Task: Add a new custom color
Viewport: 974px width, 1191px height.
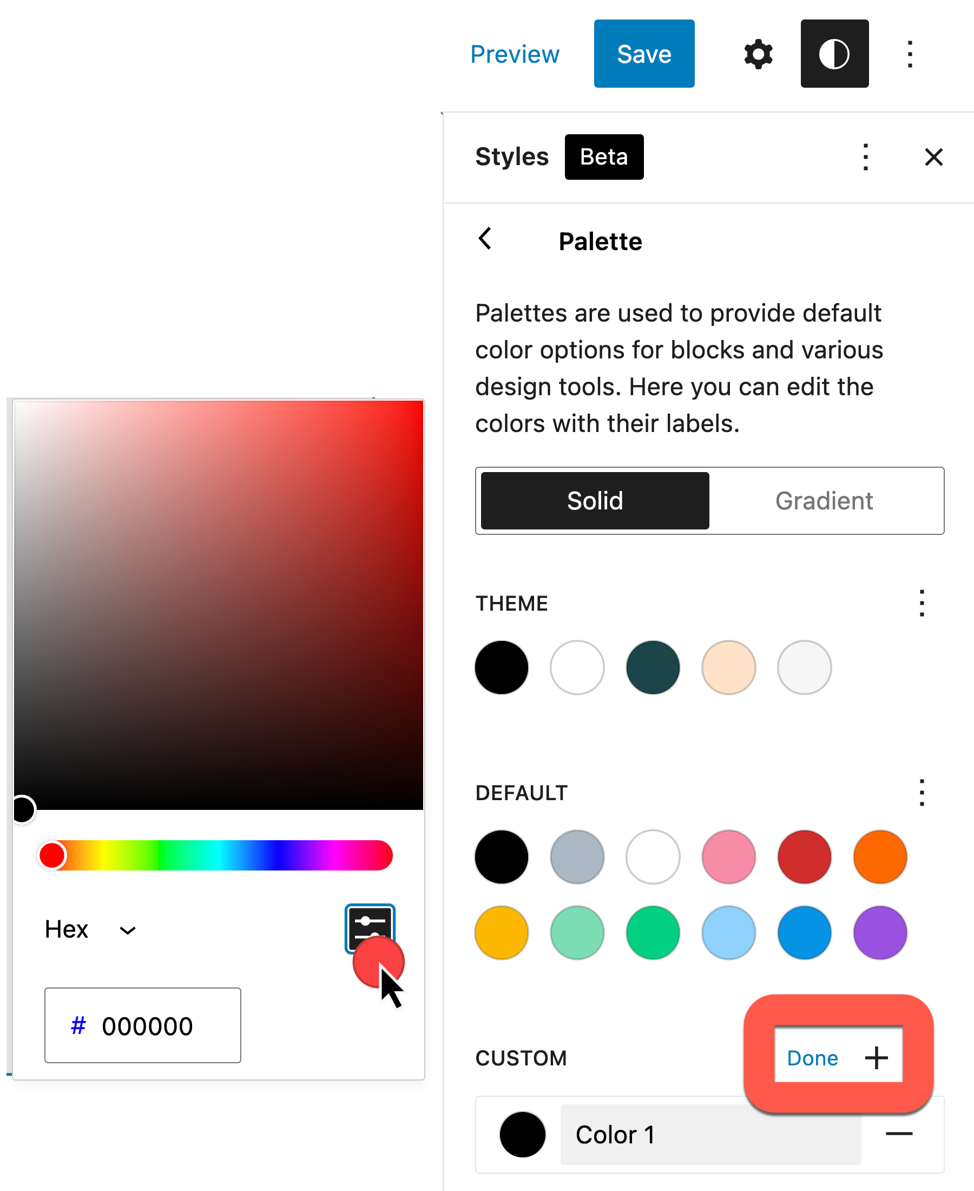Action: 876,1058
